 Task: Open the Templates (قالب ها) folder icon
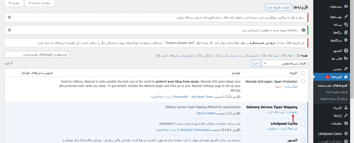pos(346,59)
